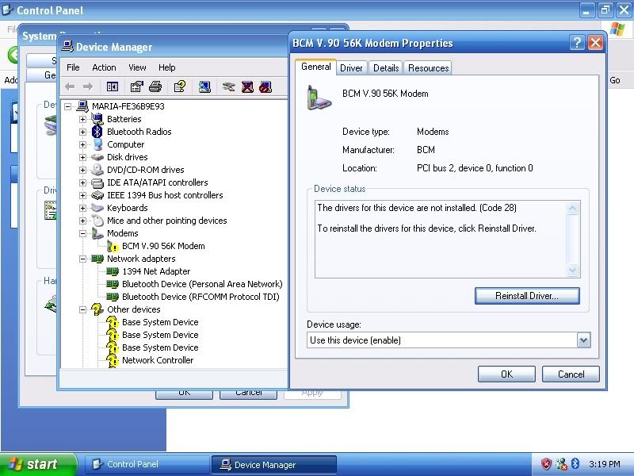Image resolution: width=634 pixels, height=476 pixels.
Task: Open the Resources tab
Action: (428, 68)
